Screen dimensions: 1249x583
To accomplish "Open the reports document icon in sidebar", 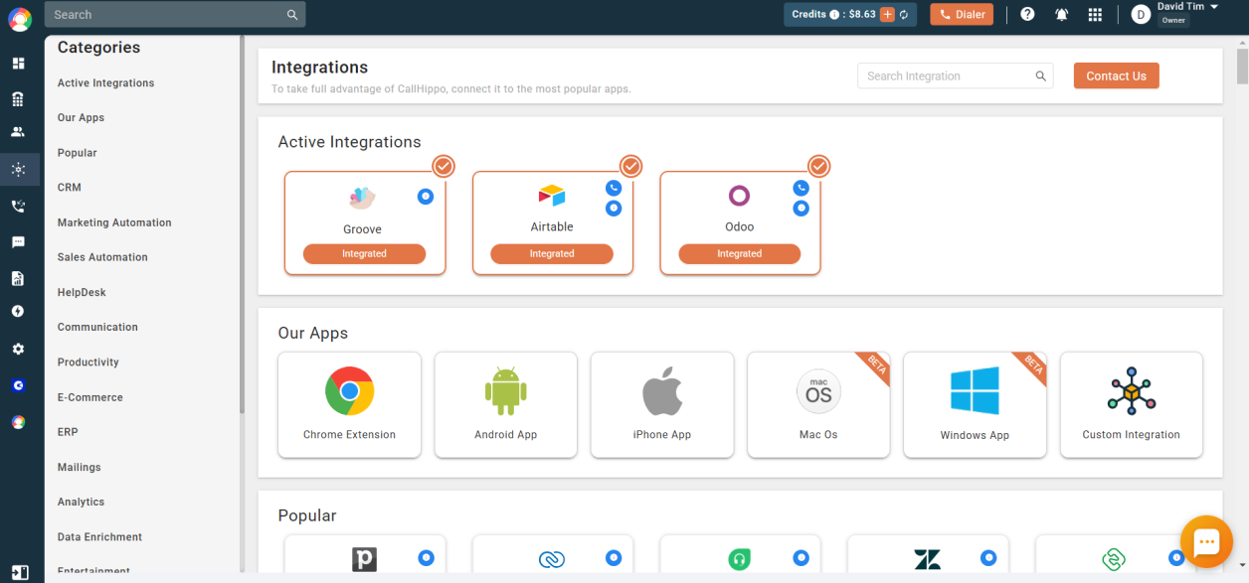I will 18,278.
